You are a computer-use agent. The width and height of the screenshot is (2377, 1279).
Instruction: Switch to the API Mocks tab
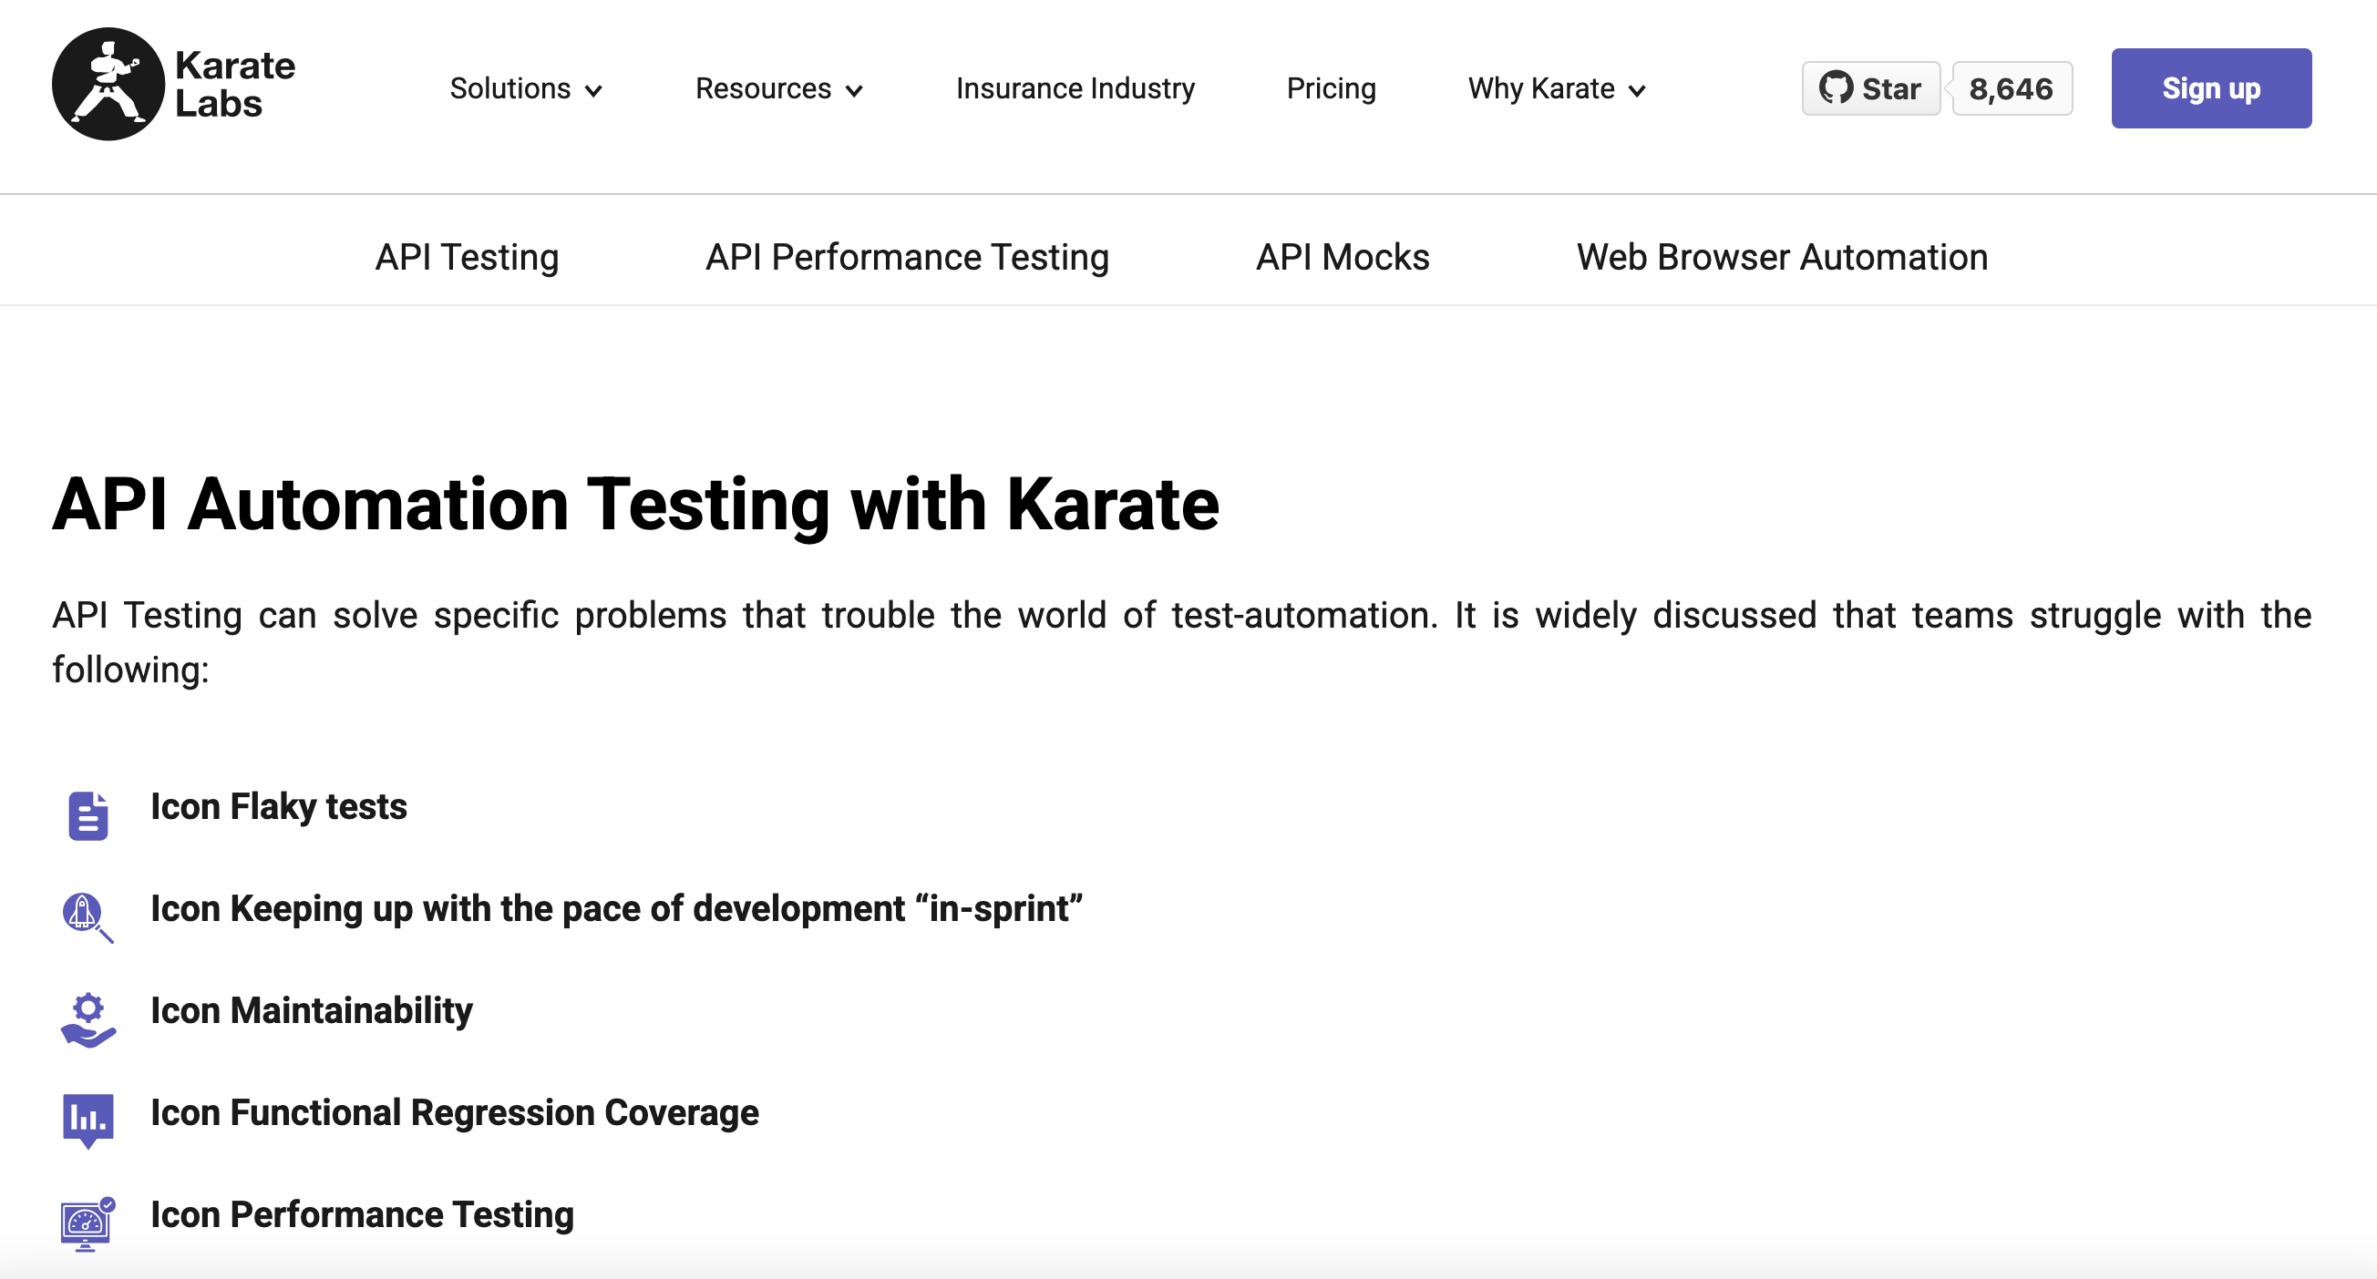pos(1343,257)
